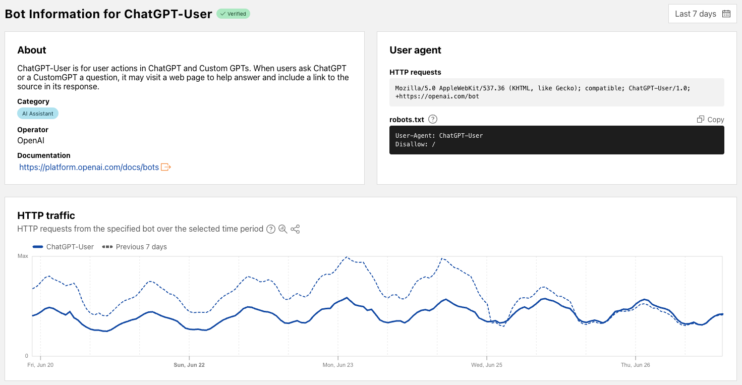This screenshot has width=742, height=385.
Task: Click the Mon, Jun 23 axis label
Action: coord(338,365)
